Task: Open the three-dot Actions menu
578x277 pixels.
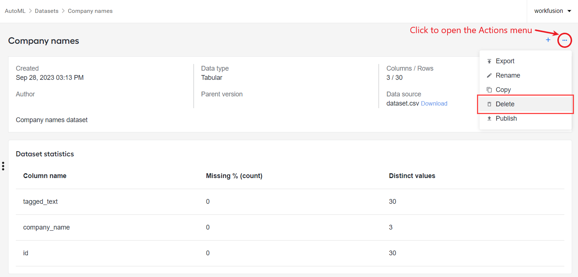Action: point(564,40)
